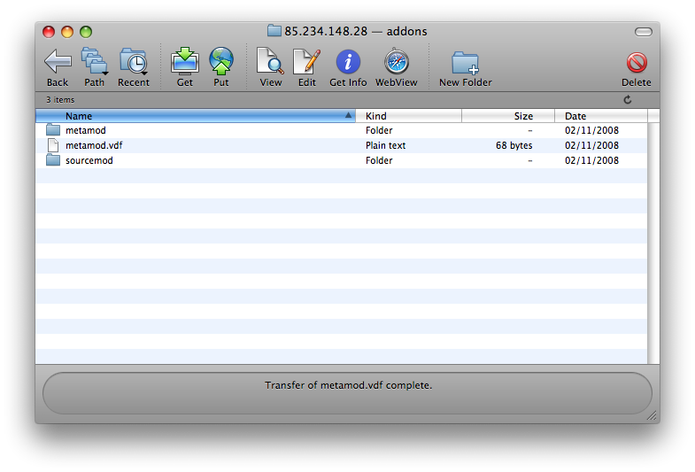The image size is (695, 472).
Task: Minimize the window with the yellow button
Action: 67,32
